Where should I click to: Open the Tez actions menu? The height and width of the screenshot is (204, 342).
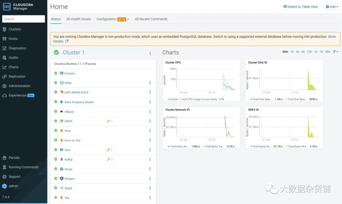[150, 198]
